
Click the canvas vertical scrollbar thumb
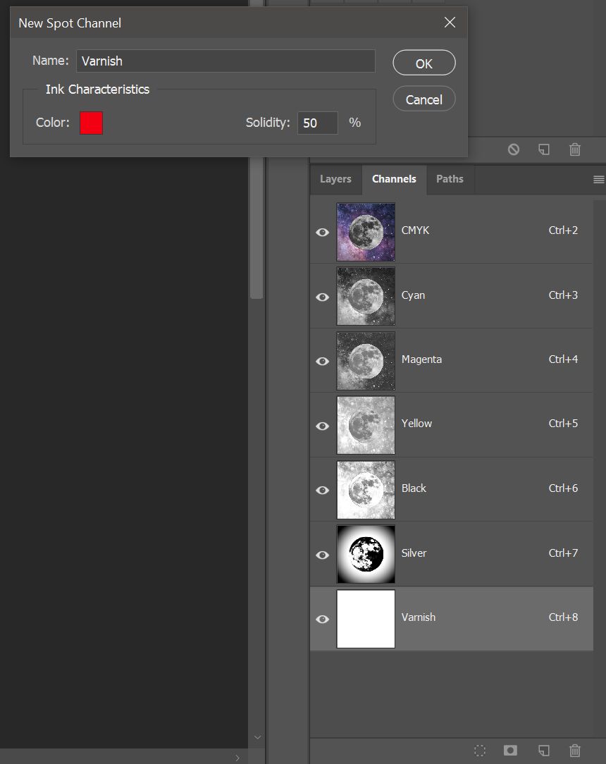click(x=256, y=228)
